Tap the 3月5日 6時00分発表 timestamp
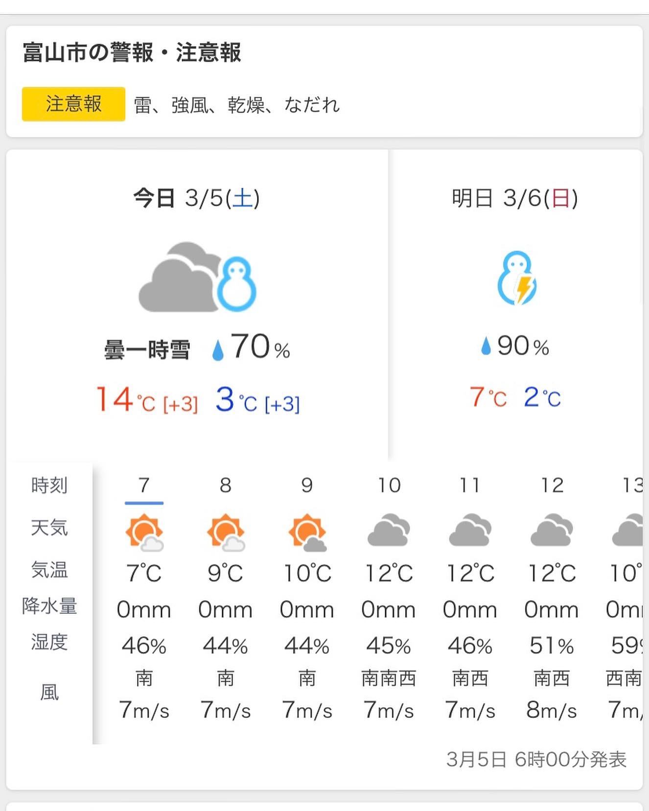 point(536,760)
